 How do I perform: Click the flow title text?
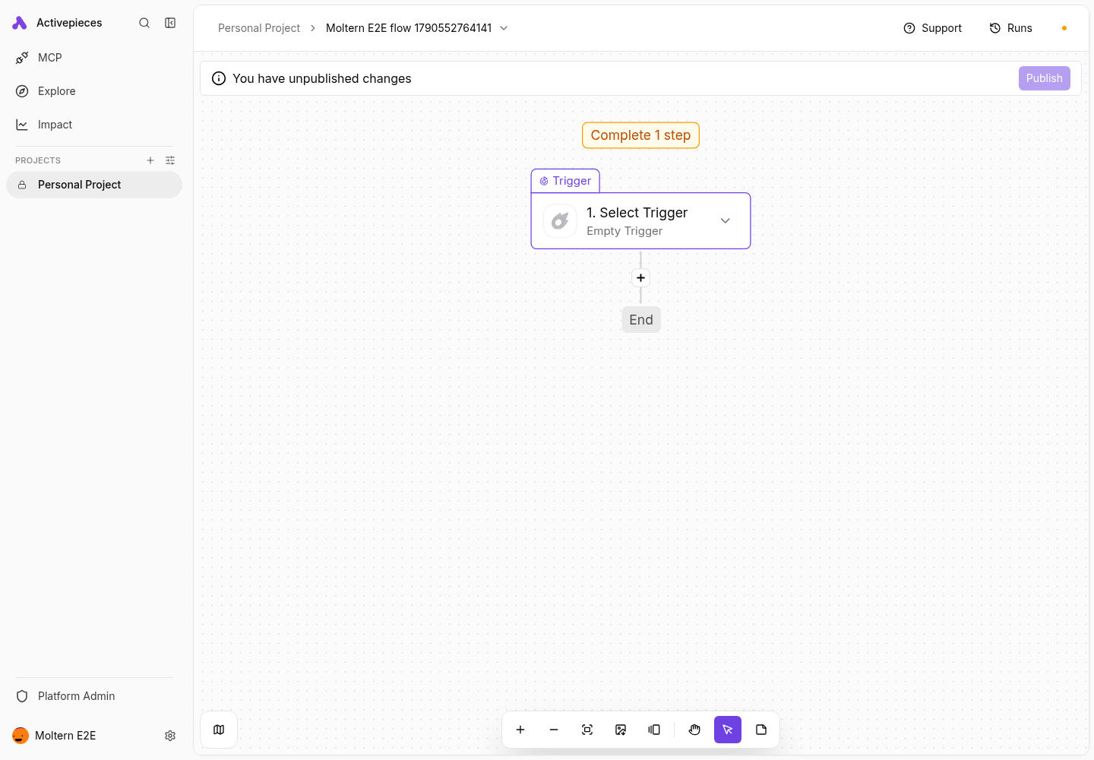pyautogui.click(x=409, y=28)
